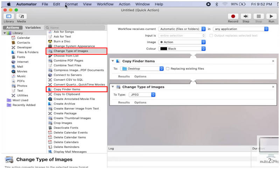
Task: Open the Media browser button
Action: tap(21, 16)
